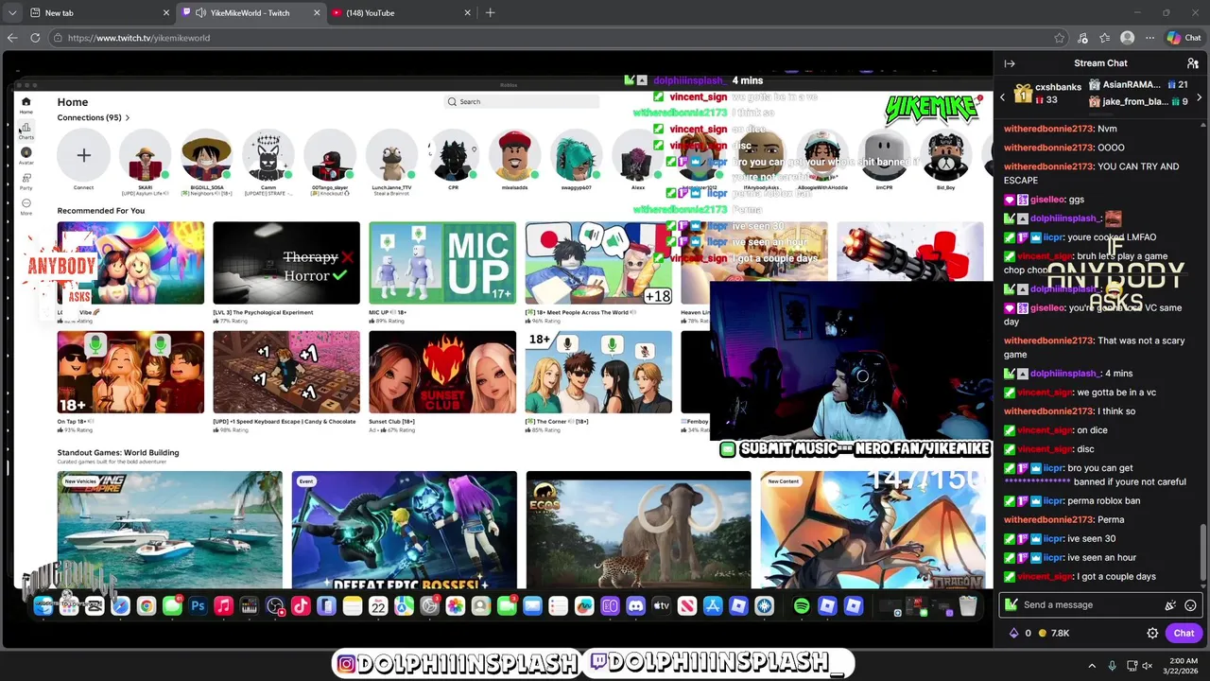Open the emote picker in chat
Viewport: 1210px width, 681px height.
(x=1190, y=605)
